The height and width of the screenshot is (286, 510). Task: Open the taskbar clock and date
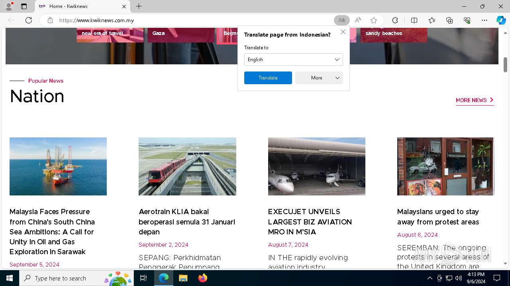pyautogui.click(x=476, y=278)
